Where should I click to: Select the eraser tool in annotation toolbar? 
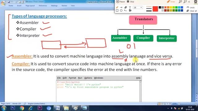(x=126, y=7)
